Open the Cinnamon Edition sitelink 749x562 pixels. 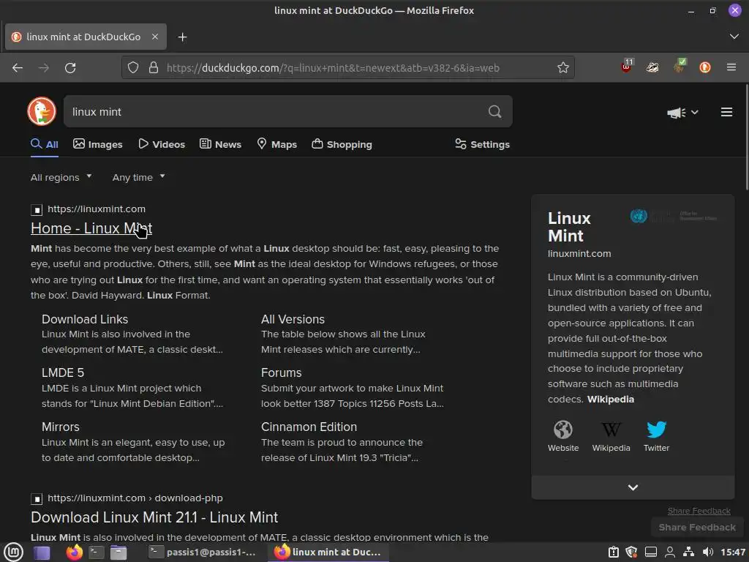point(309,427)
